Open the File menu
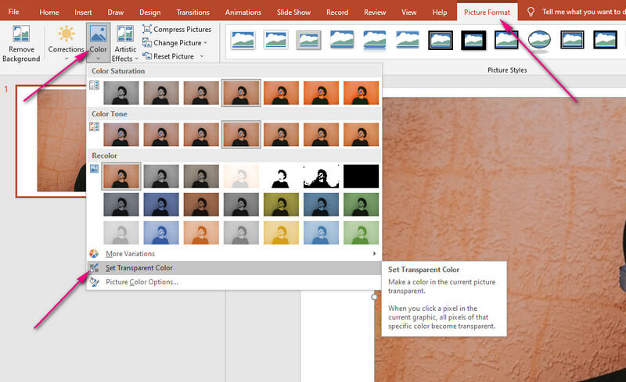 13,12
